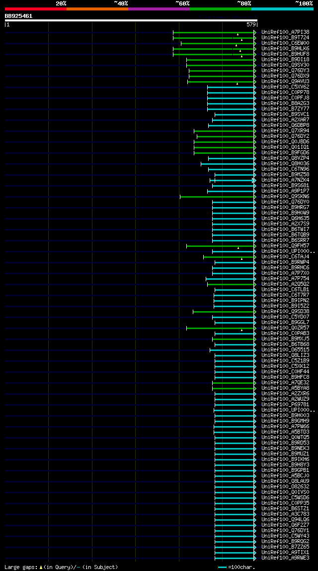
Task: Click the green ~80% identity color segment
Action: [221, 9]
